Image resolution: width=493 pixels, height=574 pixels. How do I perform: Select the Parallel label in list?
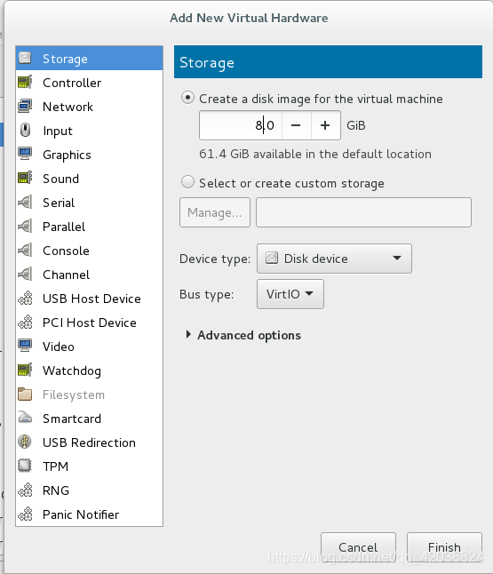point(64,227)
